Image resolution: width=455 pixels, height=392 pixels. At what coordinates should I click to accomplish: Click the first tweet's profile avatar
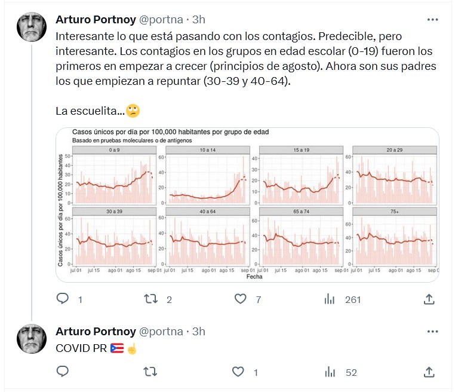32,27
